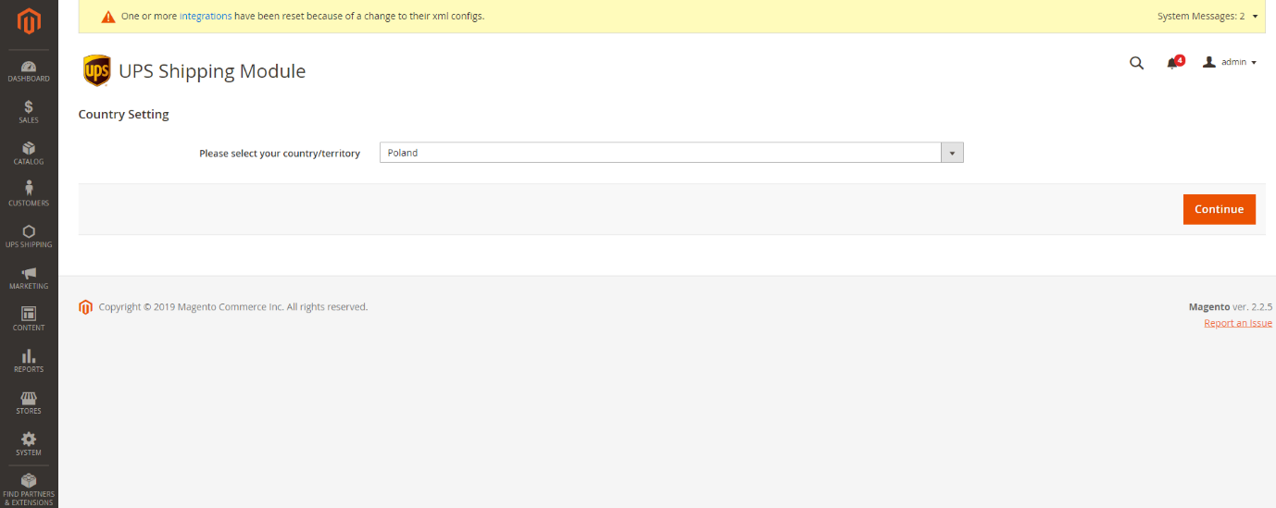The image size is (1276, 508).
Task: Open Find Partners & Extensions
Action: 29,489
